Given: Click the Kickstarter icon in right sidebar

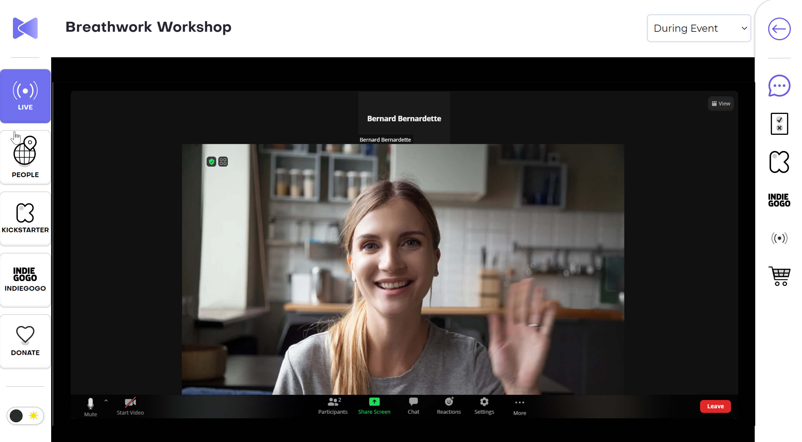Looking at the screenshot, I should tap(779, 162).
